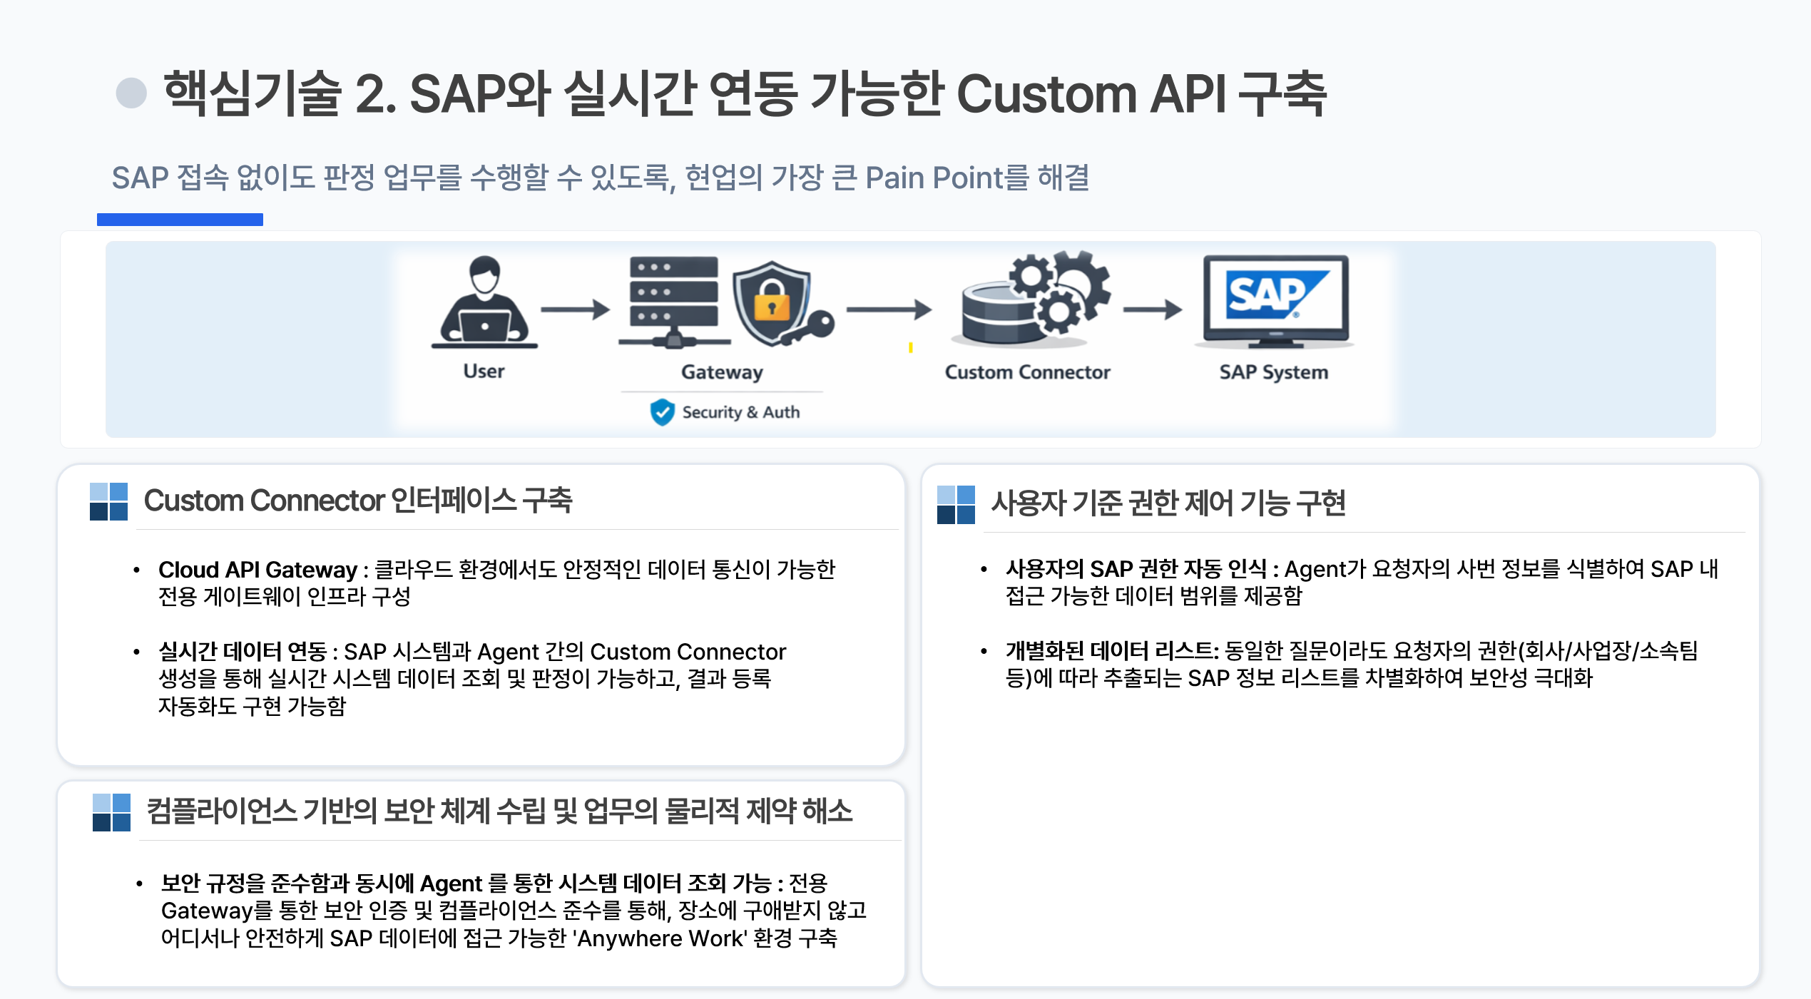Click the line 자동화도 구현 가능함
1811x999 pixels.
tap(252, 706)
